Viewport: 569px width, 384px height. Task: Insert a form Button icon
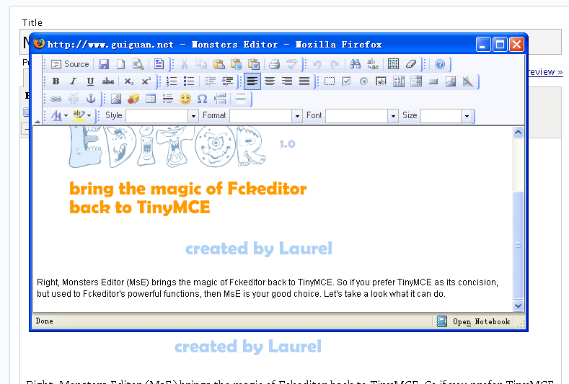433,81
